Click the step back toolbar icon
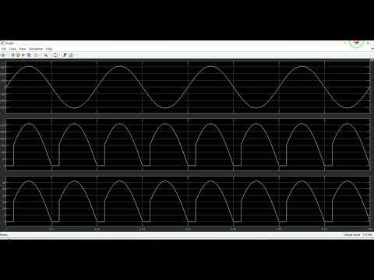 coord(12,54)
